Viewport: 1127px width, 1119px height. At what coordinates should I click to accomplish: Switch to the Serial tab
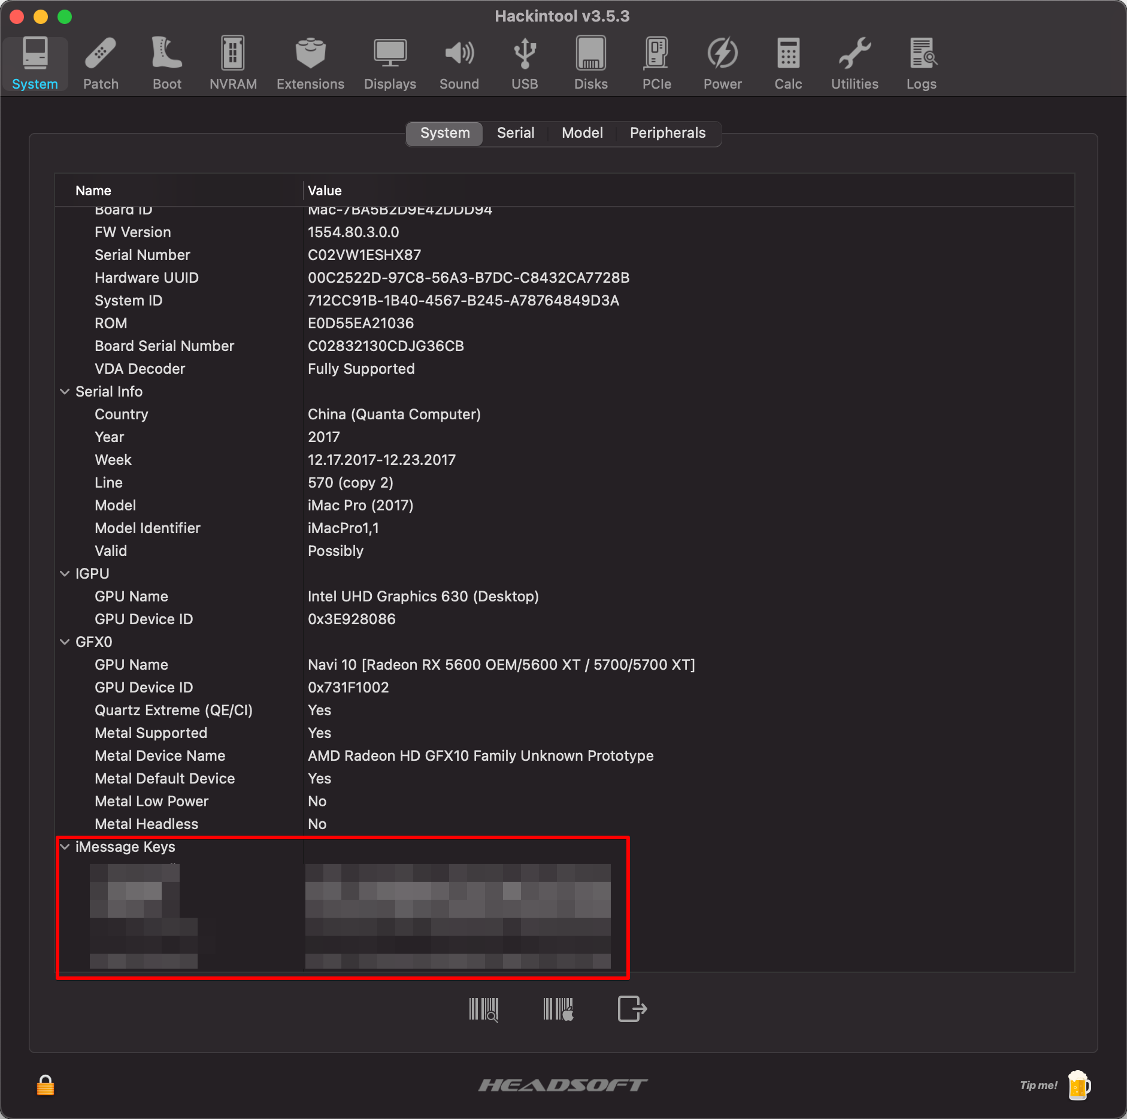516,133
